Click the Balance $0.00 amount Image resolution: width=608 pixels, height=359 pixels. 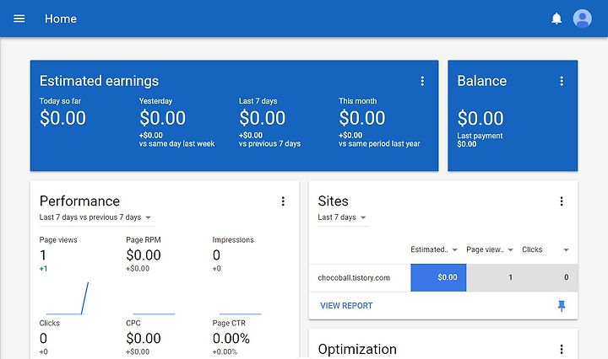(480, 118)
